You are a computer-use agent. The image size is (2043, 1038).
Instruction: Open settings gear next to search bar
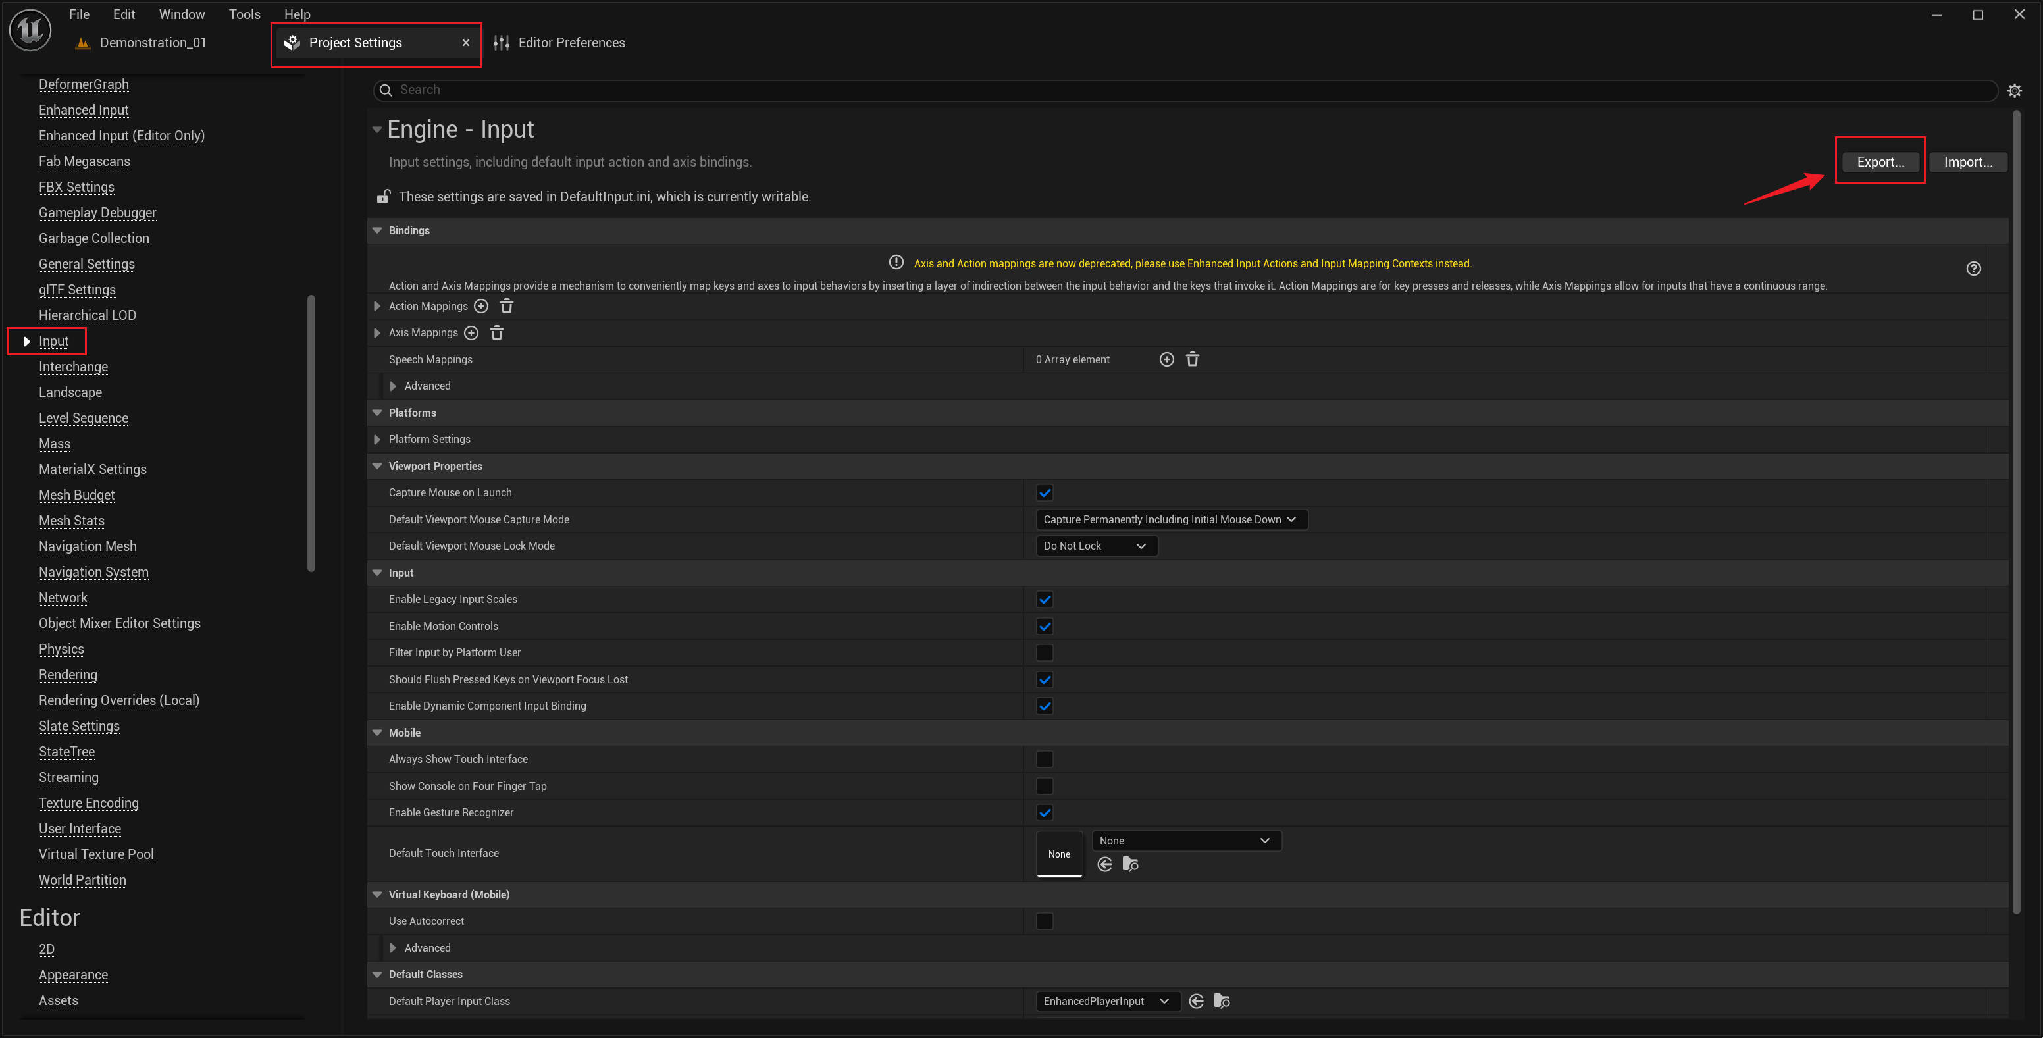(x=2013, y=90)
